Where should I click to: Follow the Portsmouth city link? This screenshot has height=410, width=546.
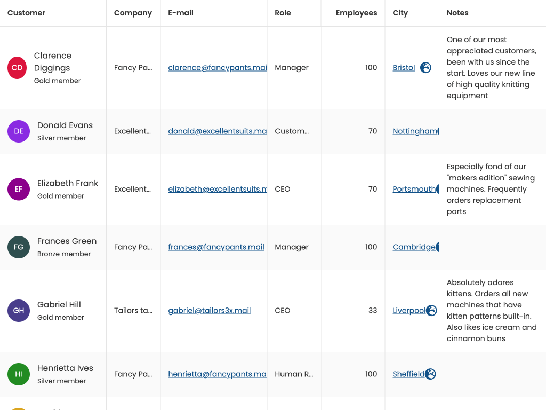point(414,190)
